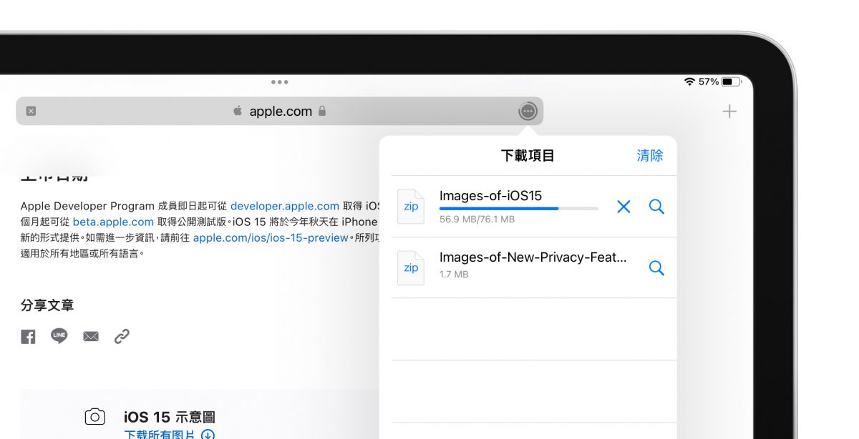Open the apple.com/ios/ios-15-preview link
Screen dimensions: 859x439
pyautogui.click(x=271, y=237)
